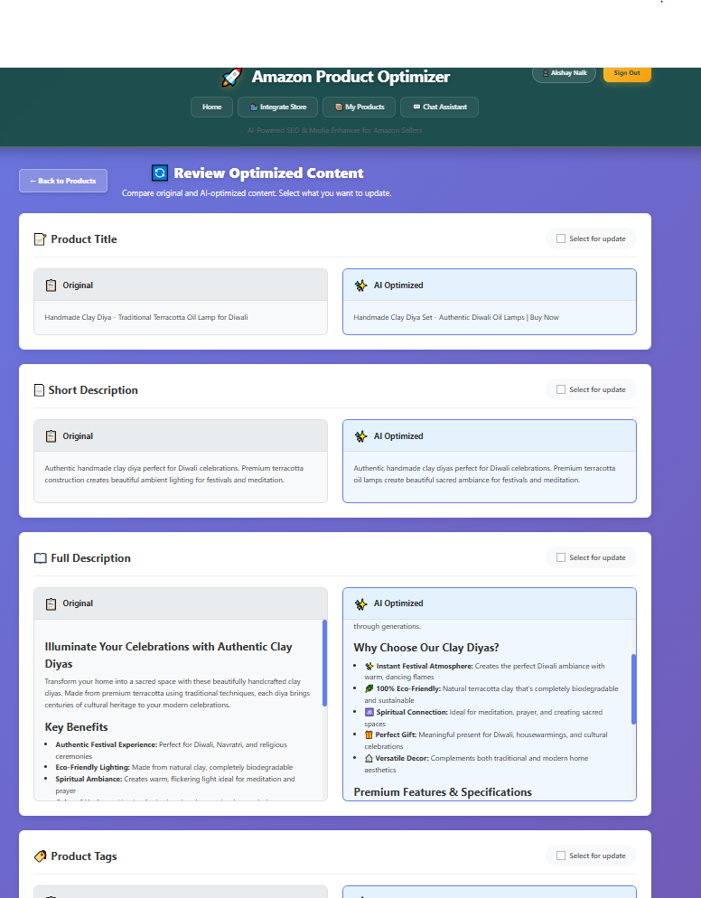Click the optimized title text Handmade Clay Diya Set
The image size is (701, 898).
tap(456, 317)
